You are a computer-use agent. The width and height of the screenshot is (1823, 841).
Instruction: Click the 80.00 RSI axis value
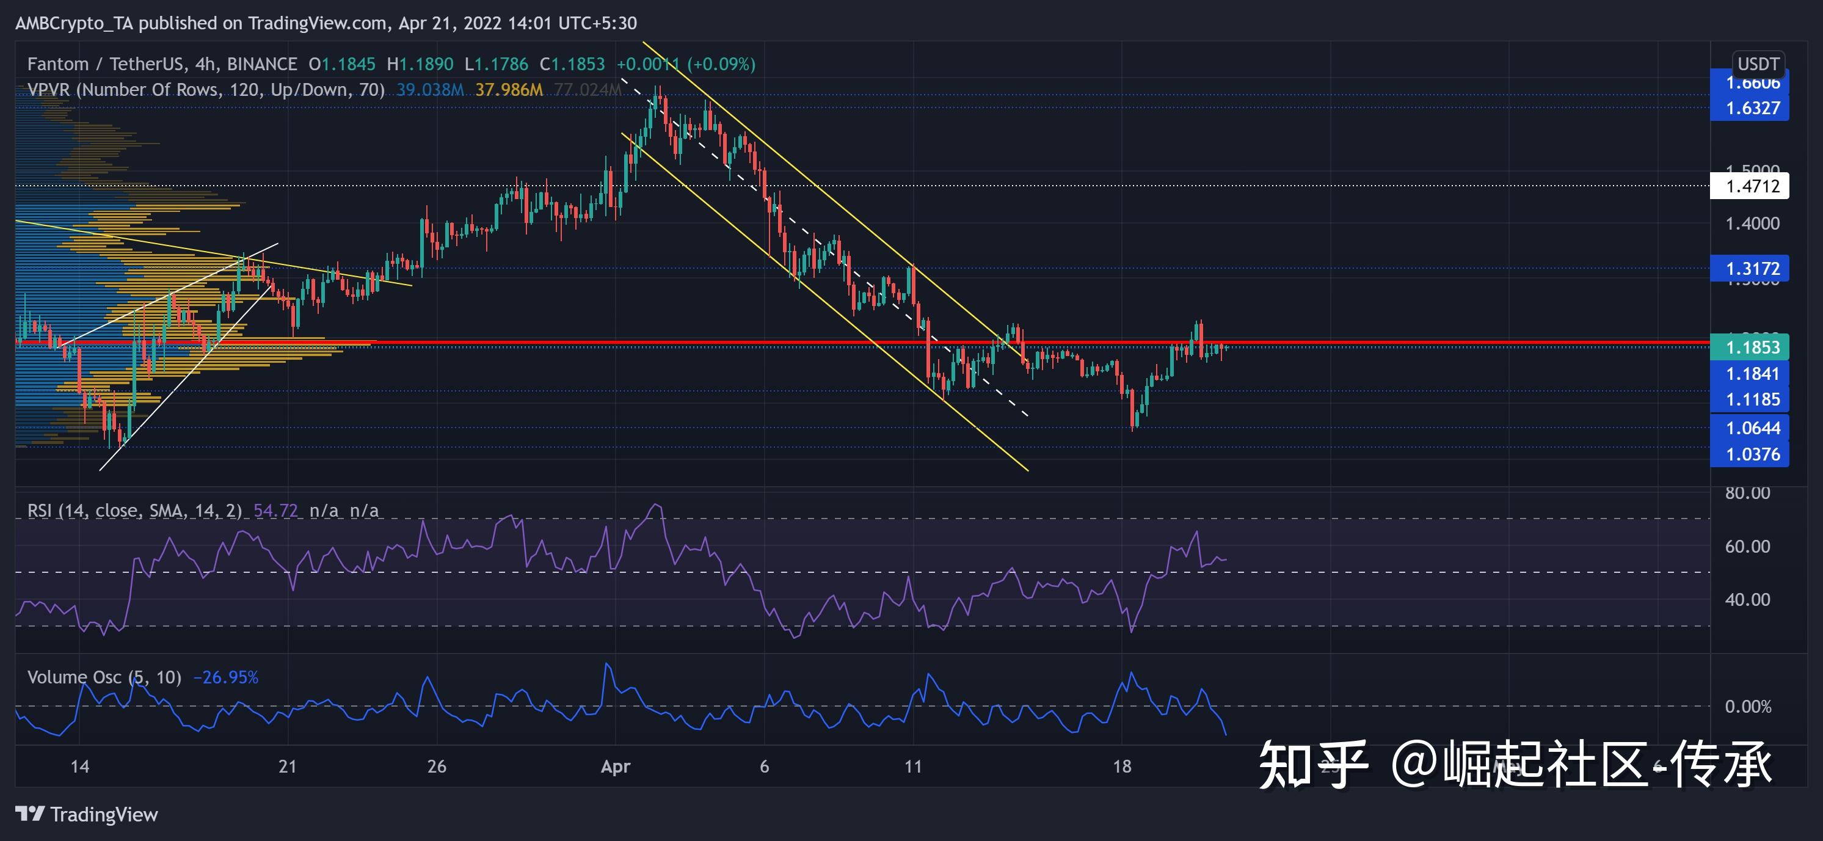pos(1747,493)
